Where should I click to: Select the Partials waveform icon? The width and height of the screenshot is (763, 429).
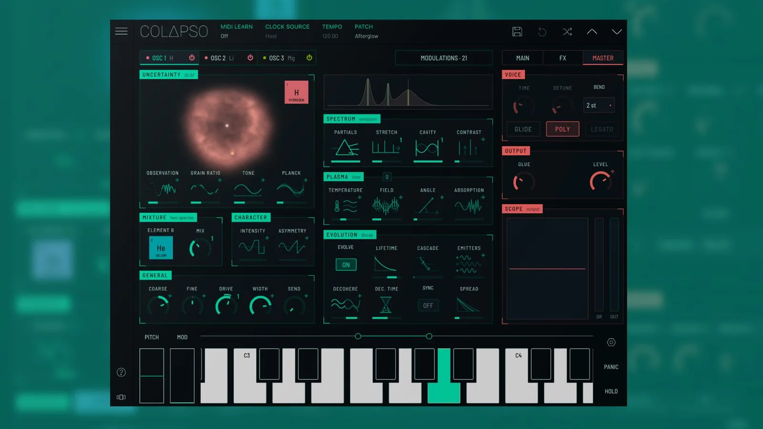[x=346, y=148]
